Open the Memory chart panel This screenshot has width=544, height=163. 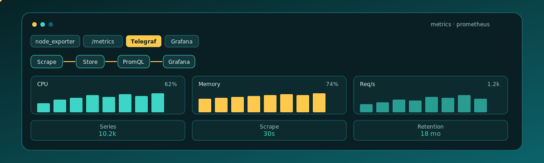(269, 95)
